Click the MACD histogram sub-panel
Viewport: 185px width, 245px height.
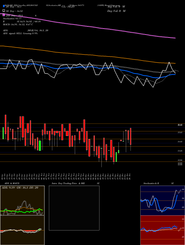click(x=22, y=230)
